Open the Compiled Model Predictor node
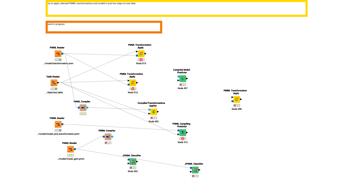The image size is (345, 181). pos(182,79)
